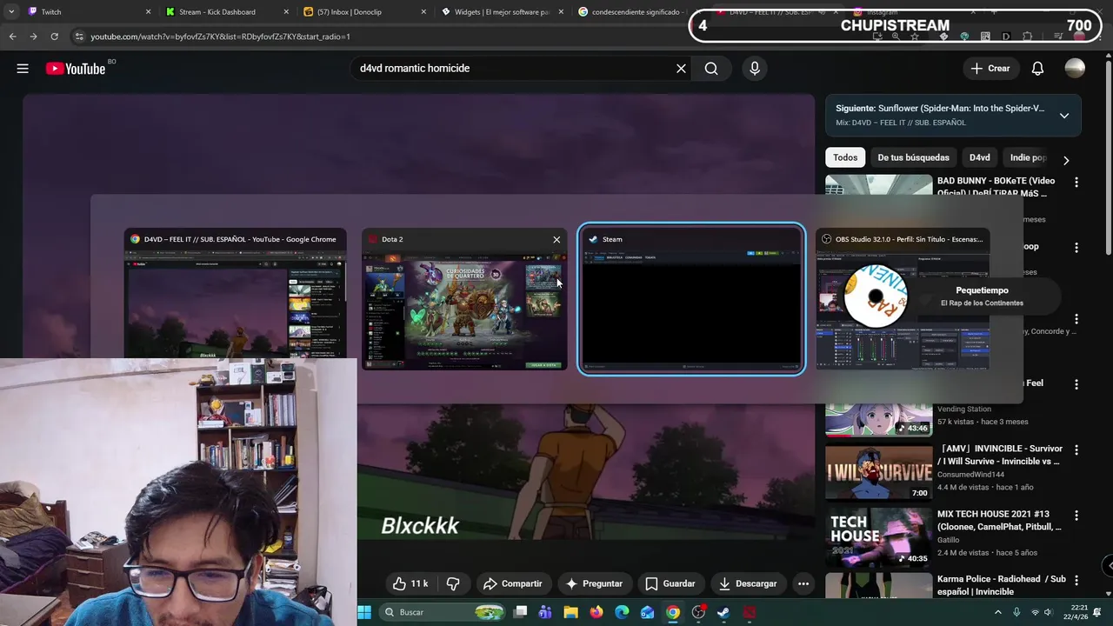1113x626 pixels.
Task: Click the Guardar button
Action: click(670, 583)
